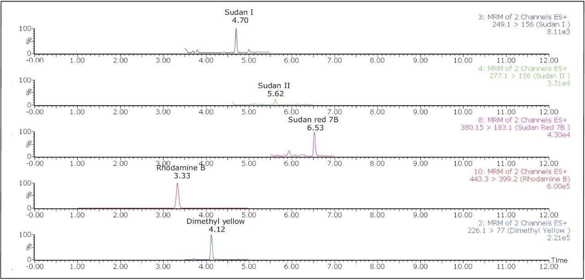Click the Sudan I peak label
This screenshot has width=585, height=280.
pos(239,12)
